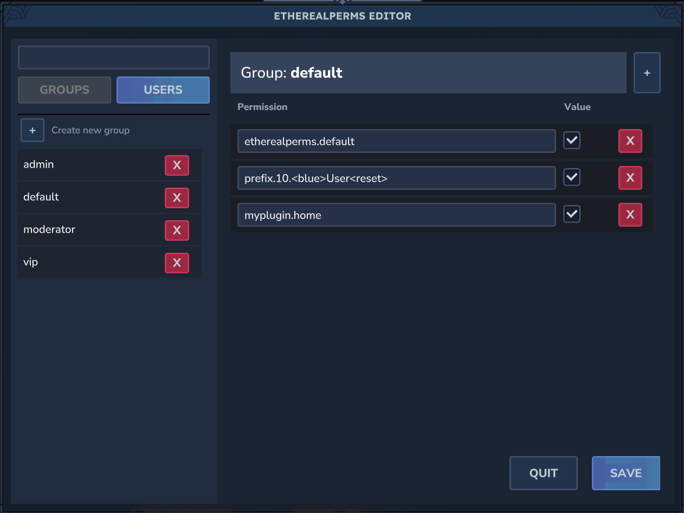
Task: Click the plus icon to create new group
Action: click(33, 130)
